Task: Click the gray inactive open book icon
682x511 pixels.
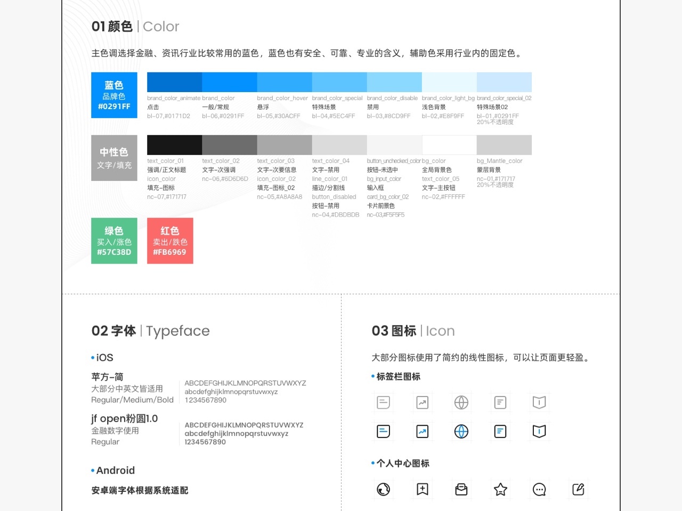Action: tap(539, 402)
